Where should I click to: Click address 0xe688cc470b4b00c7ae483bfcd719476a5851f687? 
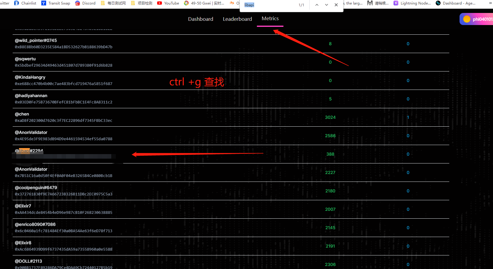click(64, 84)
